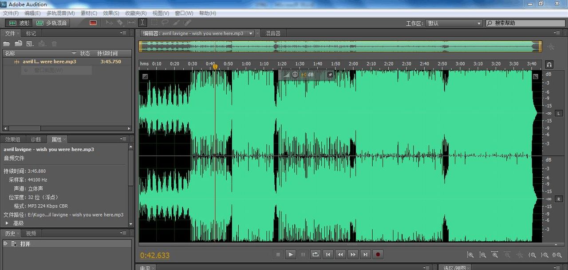Toggle the right channel R button
Viewport: 568px width, 270px height.
[559, 199]
